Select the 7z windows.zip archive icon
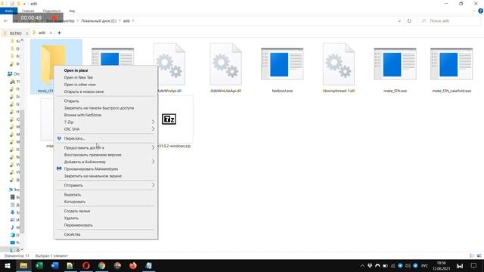This screenshot has width=484, height=272. click(169, 119)
